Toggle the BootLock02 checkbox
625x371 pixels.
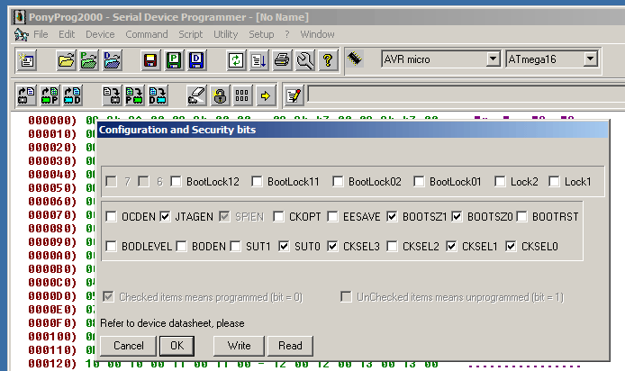[x=338, y=181]
